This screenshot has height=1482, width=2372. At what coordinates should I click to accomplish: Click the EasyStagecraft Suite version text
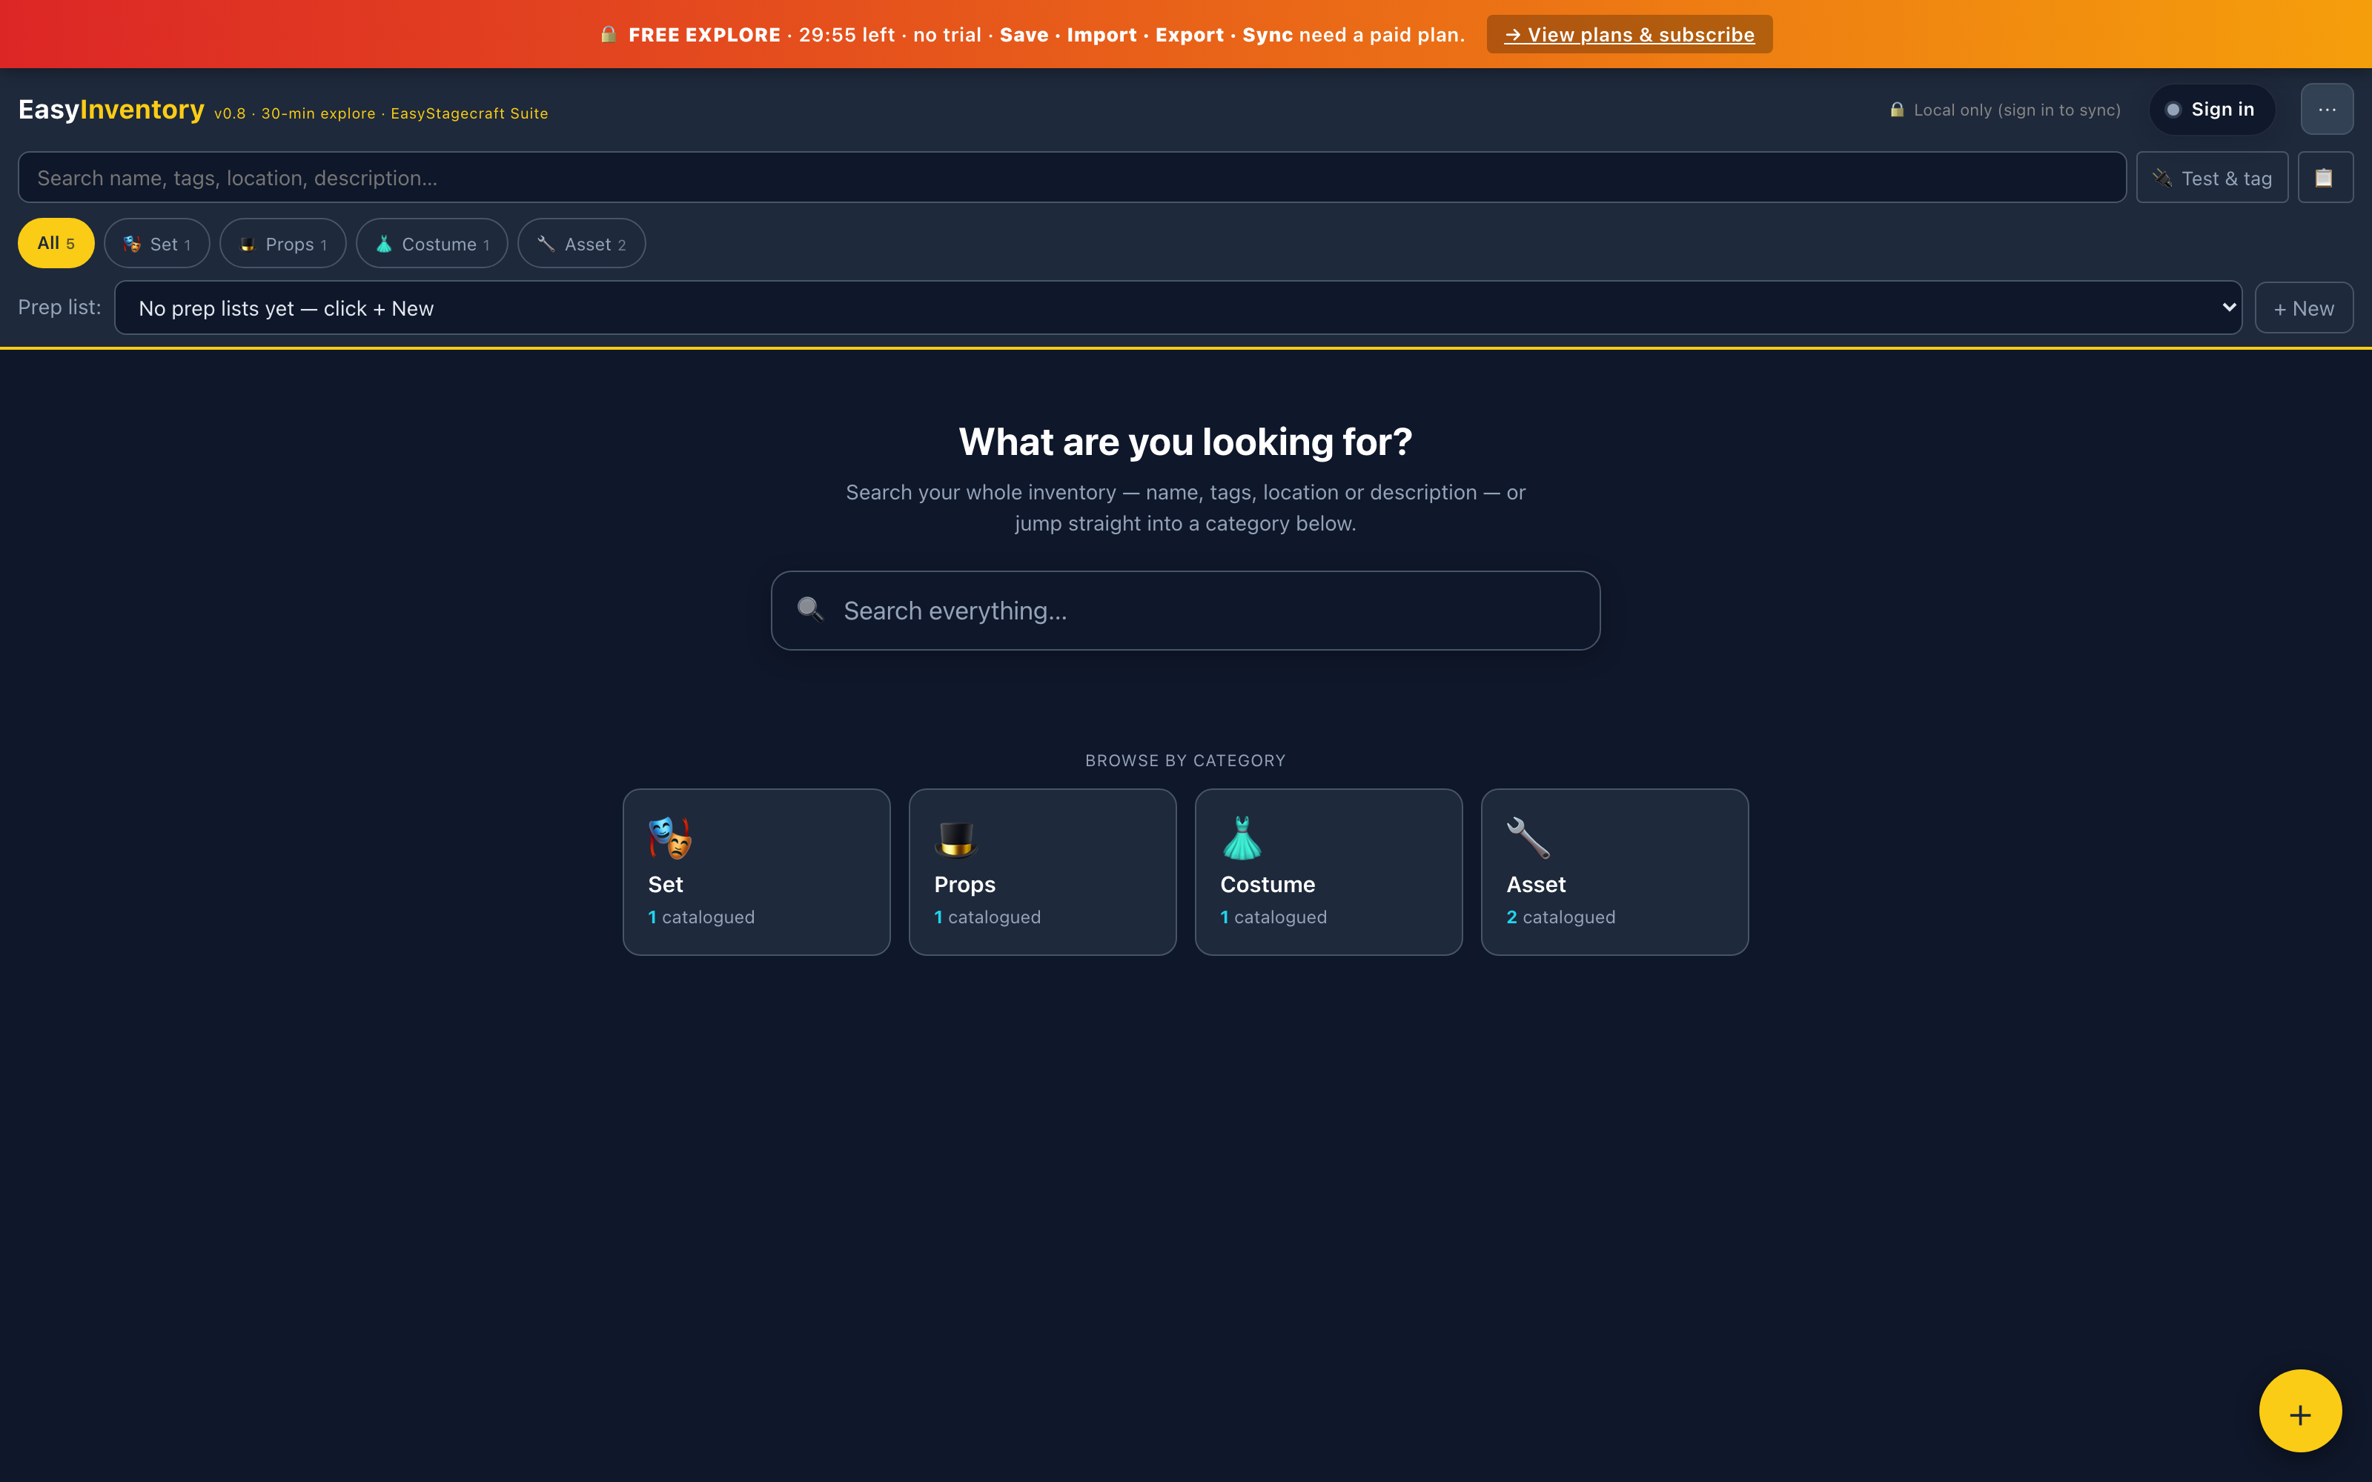point(381,113)
